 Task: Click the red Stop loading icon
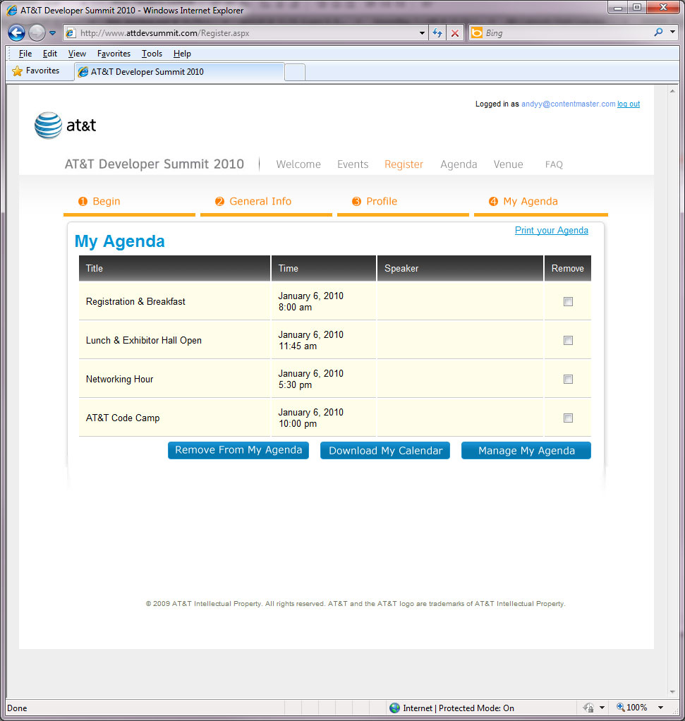[455, 33]
